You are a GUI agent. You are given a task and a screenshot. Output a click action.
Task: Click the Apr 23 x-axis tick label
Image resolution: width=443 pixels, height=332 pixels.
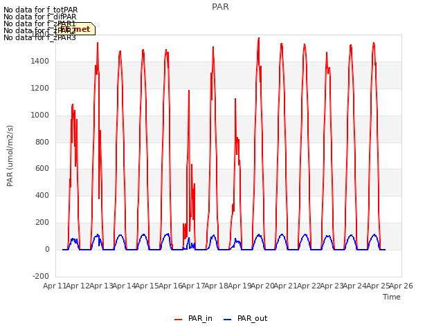point(332,286)
